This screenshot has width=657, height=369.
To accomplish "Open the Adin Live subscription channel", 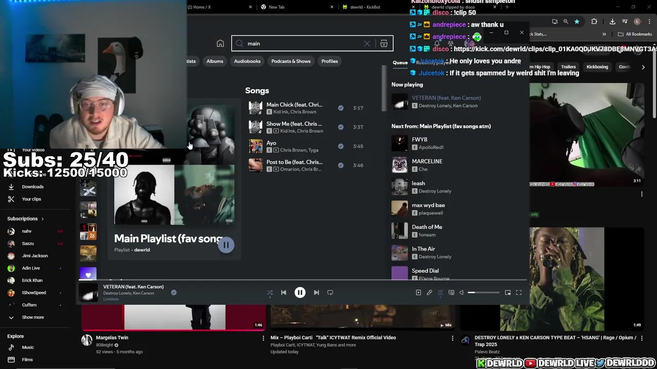I will pos(31,268).
